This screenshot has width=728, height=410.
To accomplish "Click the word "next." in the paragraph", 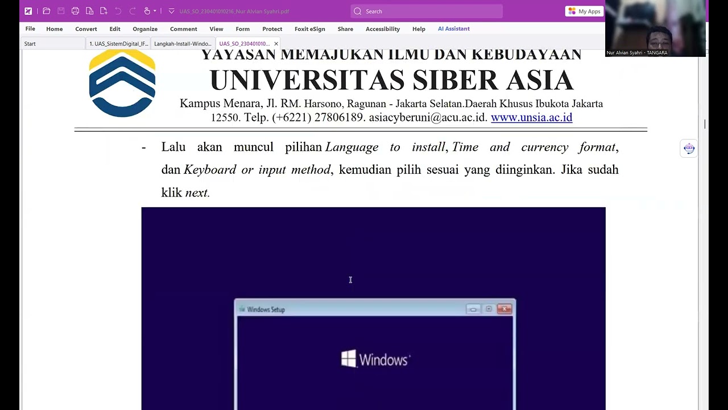I will point(197,192).
